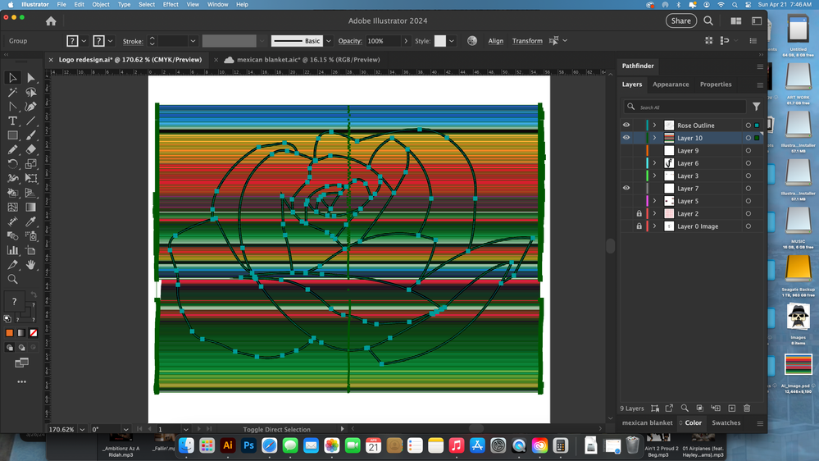The height and width of the screenshot is (461, 819).
Task: Expand Layer 2 contents
Action: 654,213
